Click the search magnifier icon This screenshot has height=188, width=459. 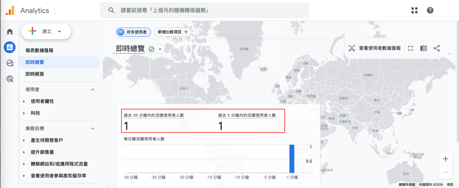pyautogui.click(x=111, y=10)
